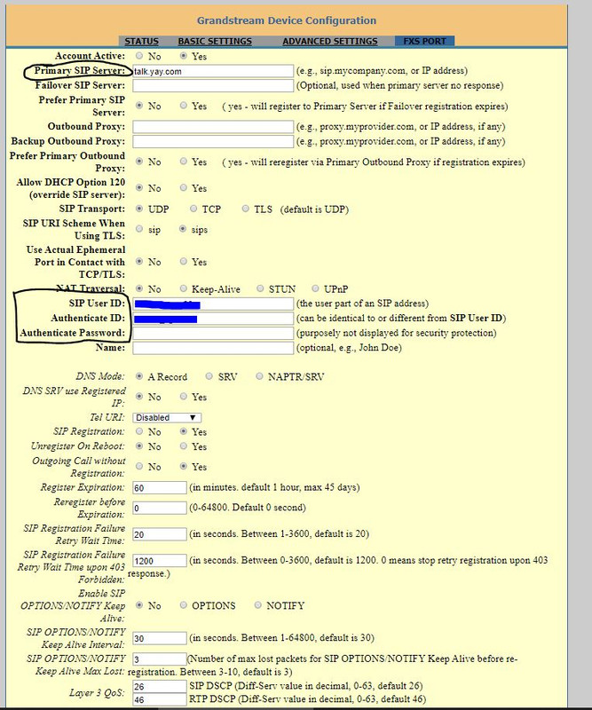This screenshot has height=710, width=592.
Task: Choose TLS as SIP Transport
Action: 246,209
